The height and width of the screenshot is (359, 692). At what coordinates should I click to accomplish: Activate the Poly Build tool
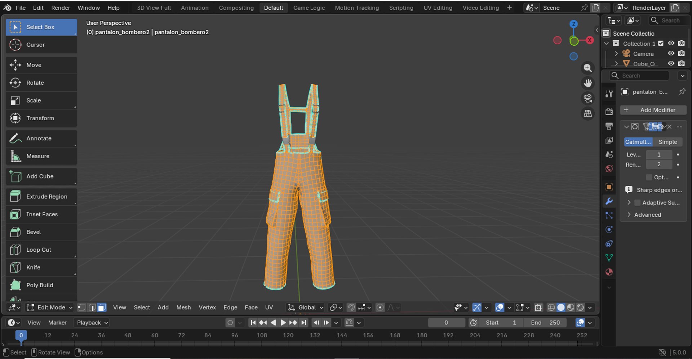[41, 285]
